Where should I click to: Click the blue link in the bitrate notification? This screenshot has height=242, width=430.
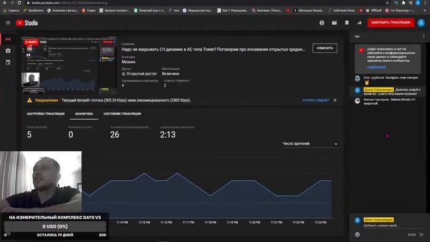pos(316,100)
